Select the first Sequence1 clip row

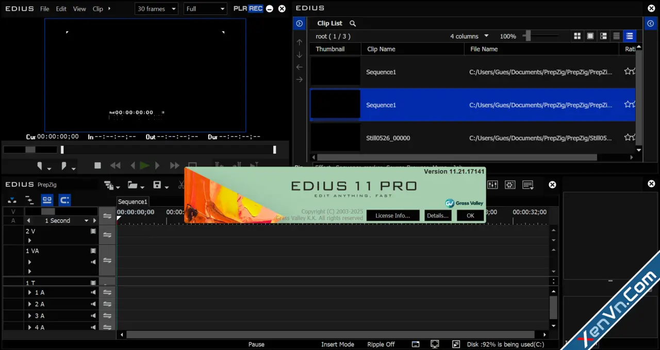pos(472,72)
